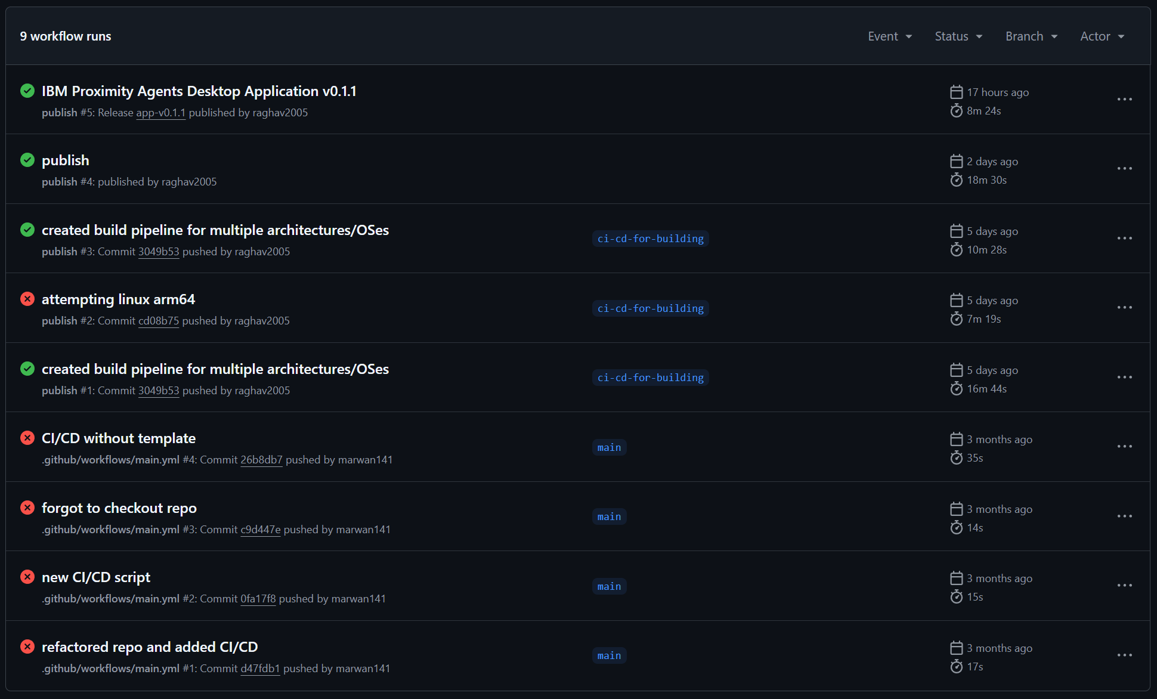
Task: Open more options for CI/CD without template run
Action: (x=1124, y=447)
